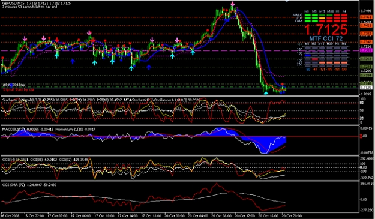Click the 0.00415 MACD scale value
The height and width of the screenshot is (219, 375).
point(367,128)
